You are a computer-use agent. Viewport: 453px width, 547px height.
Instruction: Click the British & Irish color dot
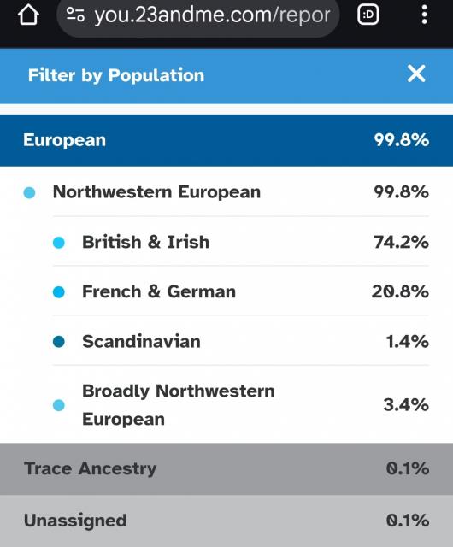pyautogui.click(x=59, y=243)
